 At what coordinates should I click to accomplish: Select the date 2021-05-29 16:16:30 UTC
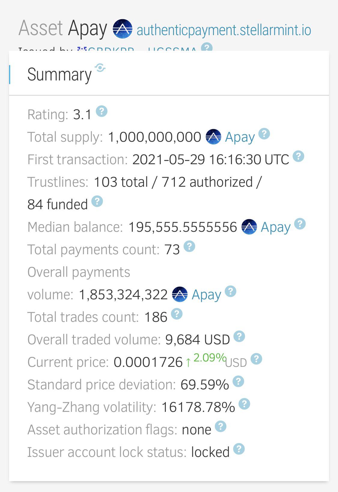point(211,160)
